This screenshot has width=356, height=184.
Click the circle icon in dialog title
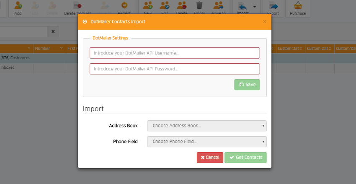click(x=85, y=21)
